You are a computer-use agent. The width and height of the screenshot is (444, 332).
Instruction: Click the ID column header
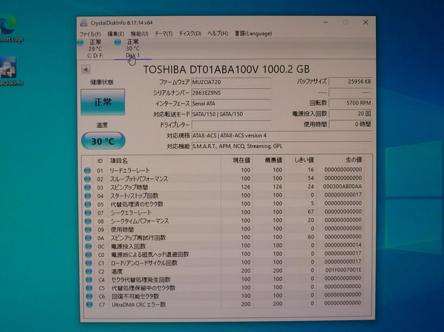100,161
